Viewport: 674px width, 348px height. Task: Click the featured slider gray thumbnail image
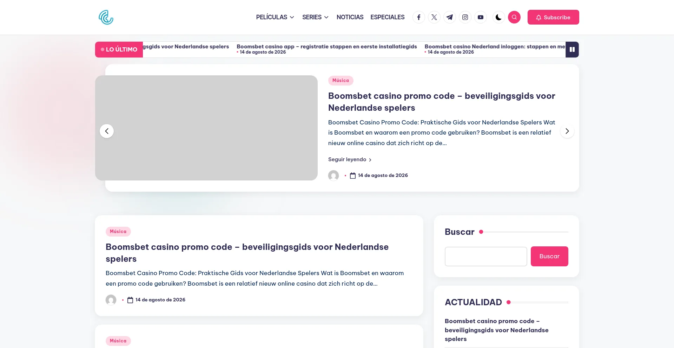(x=206, y=128)
